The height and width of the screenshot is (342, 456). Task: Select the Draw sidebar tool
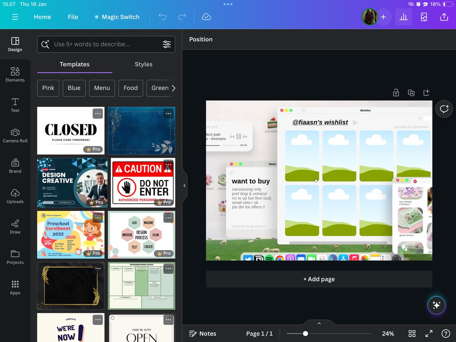(15, 227)
